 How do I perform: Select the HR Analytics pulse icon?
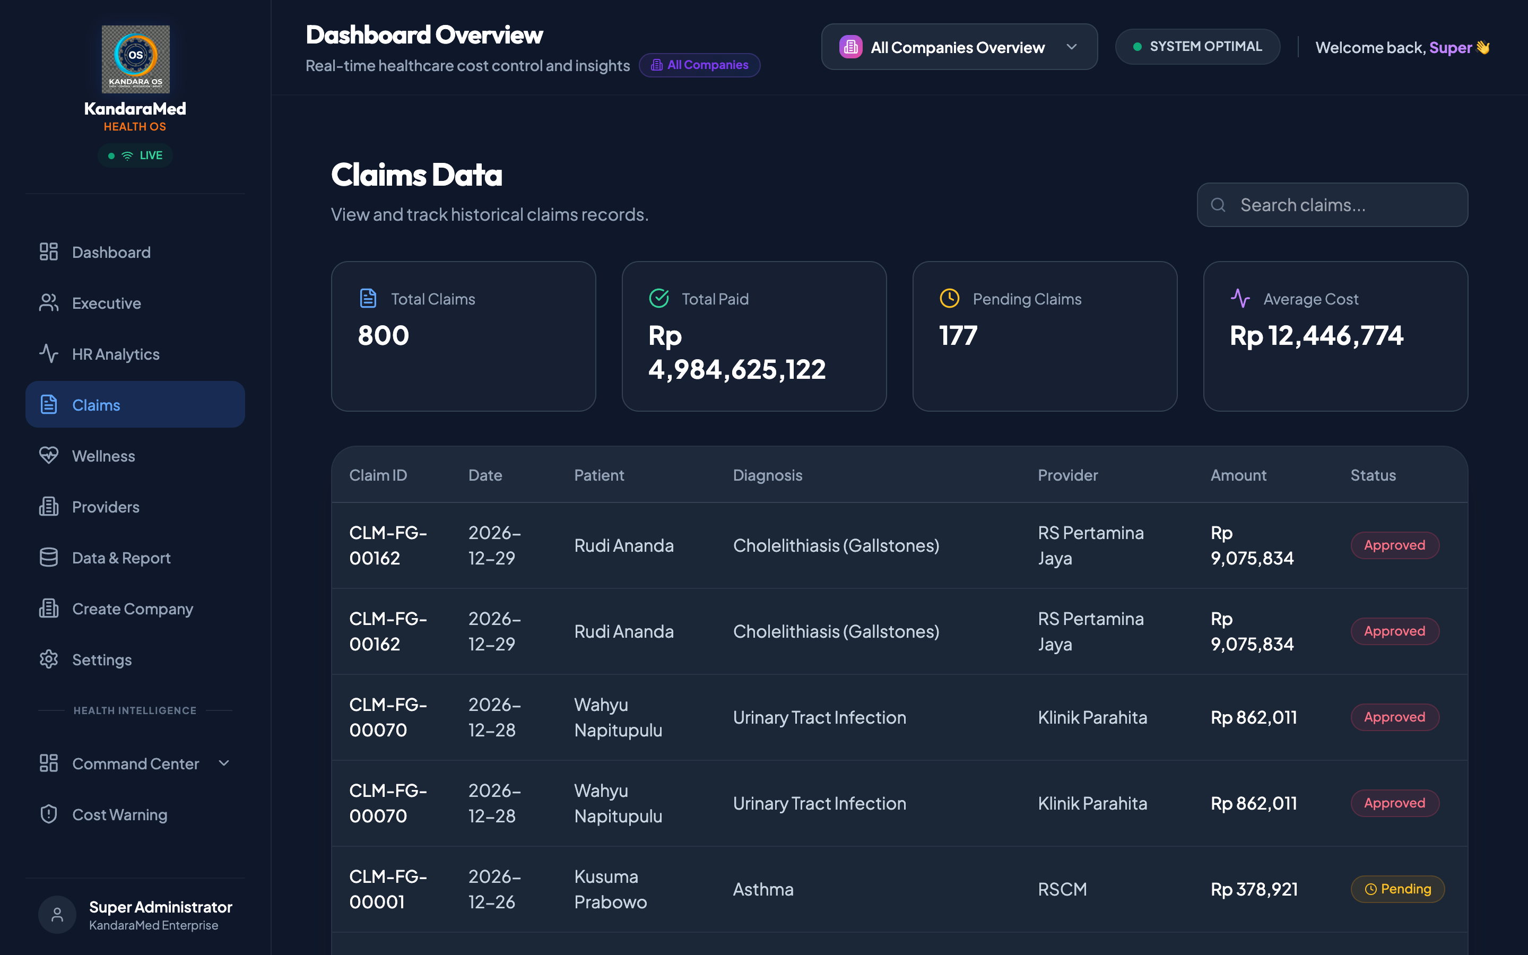(x=49, y=354)
